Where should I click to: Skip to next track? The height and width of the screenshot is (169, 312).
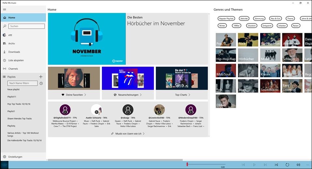tap(265, 165)
